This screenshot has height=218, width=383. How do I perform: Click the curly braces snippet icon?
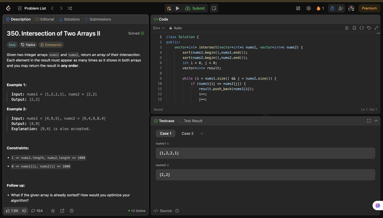(x=362, y=28)
